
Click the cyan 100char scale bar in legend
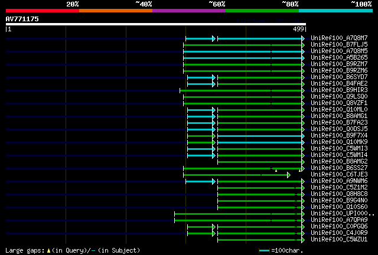(x=264, y=251)
